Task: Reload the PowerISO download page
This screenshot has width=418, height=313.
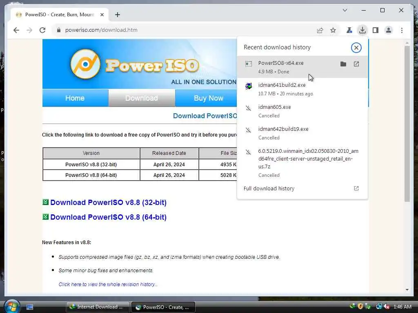Action: coord(42,30)
